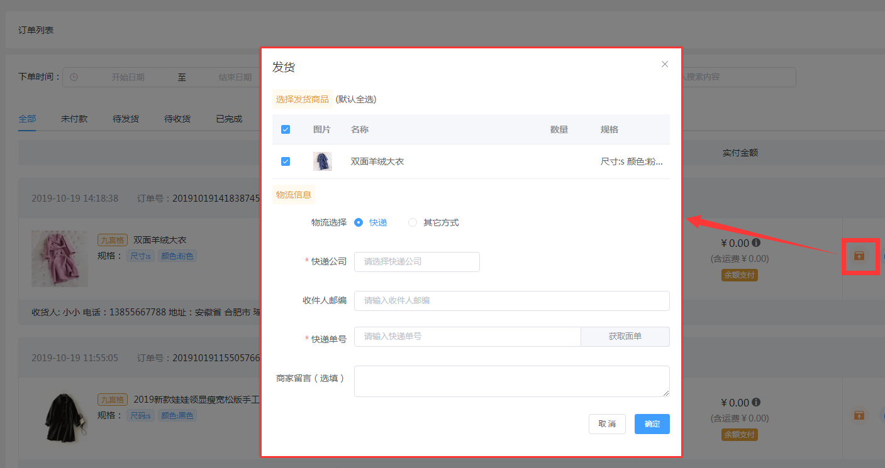Click the 结束日期 date field
885x468 pixels.
pyautogui.click(x=235, y=77)
